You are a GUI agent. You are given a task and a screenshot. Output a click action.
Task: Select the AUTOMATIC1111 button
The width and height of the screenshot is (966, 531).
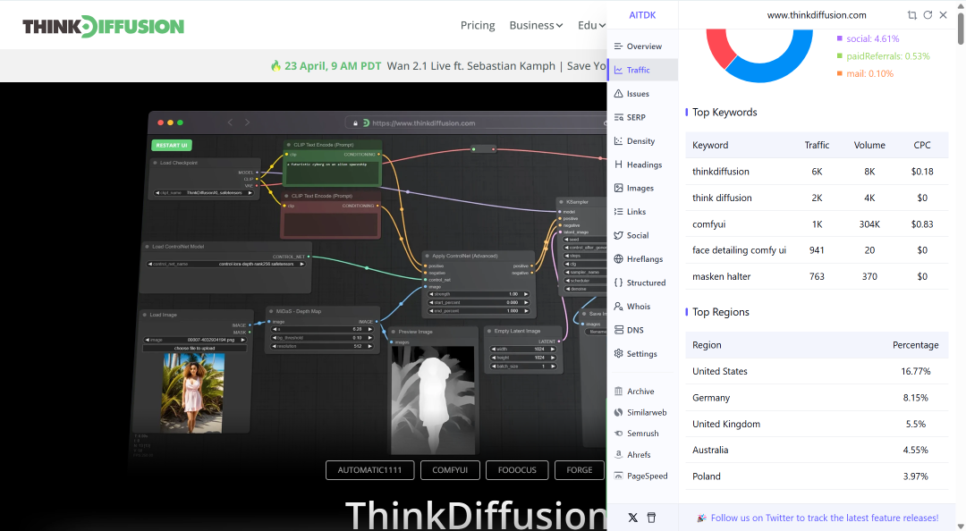point(369,470)
